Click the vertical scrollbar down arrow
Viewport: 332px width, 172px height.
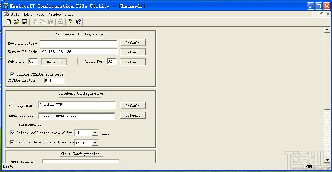tap(327, 160)
